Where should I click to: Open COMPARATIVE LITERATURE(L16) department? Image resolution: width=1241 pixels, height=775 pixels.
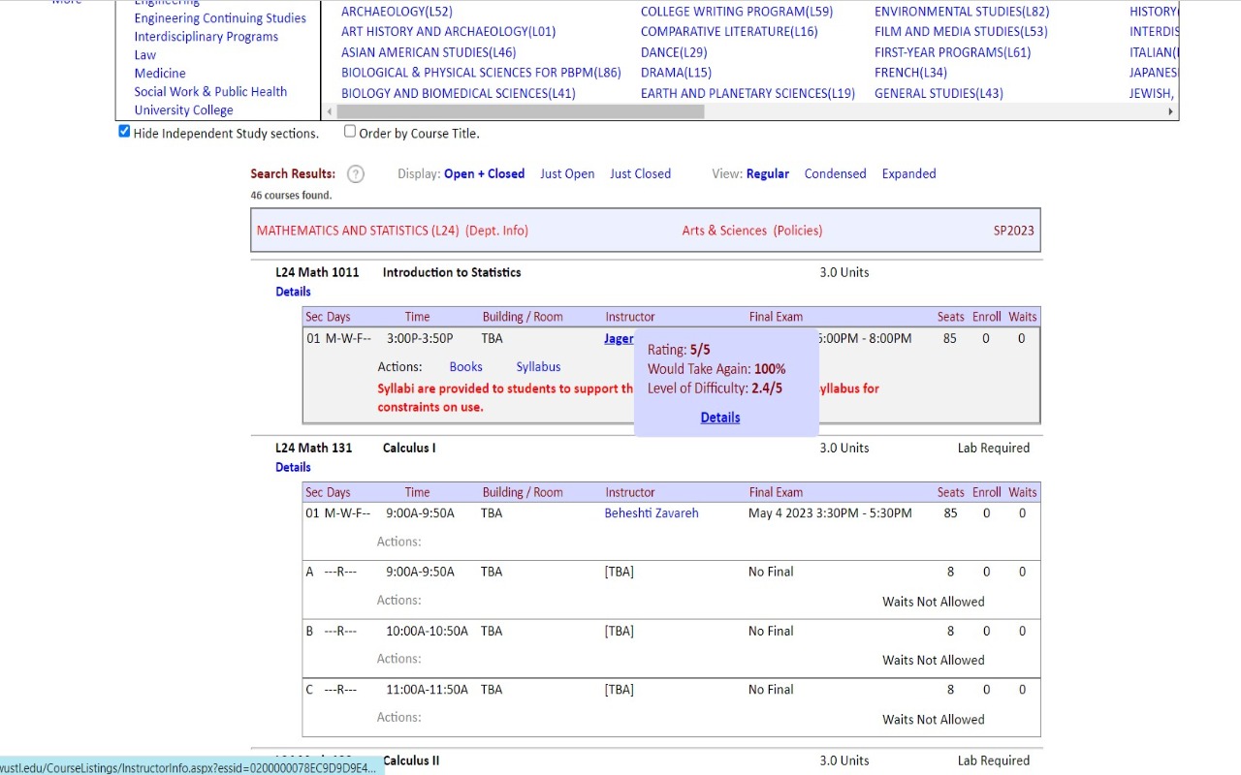tap(729, 32)
